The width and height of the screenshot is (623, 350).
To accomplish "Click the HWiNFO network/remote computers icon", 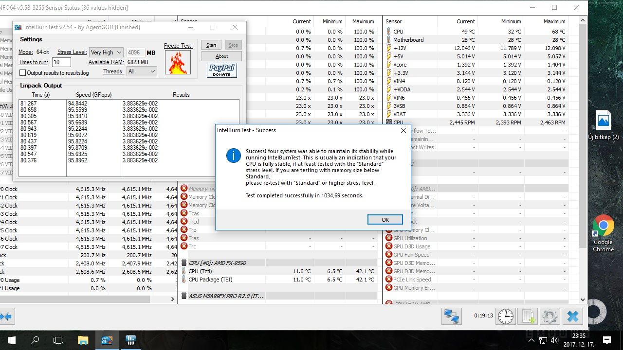I will (x=452, y=316).
